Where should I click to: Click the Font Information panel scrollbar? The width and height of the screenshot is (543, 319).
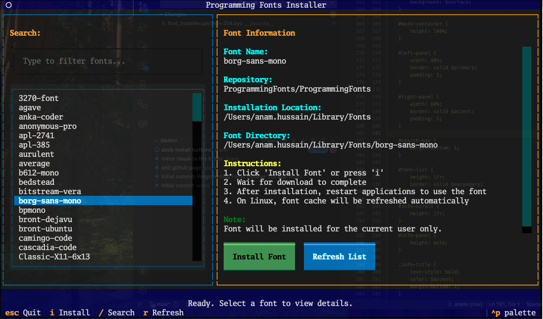(x=526, y=136)
